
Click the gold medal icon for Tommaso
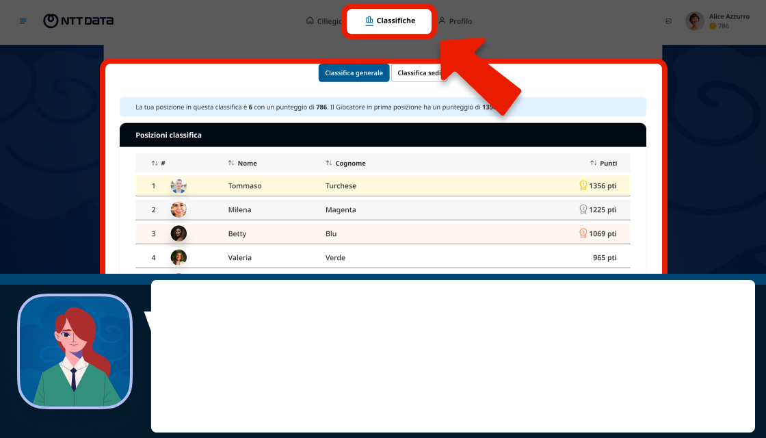pyautogui.click(x=583, y=185)
